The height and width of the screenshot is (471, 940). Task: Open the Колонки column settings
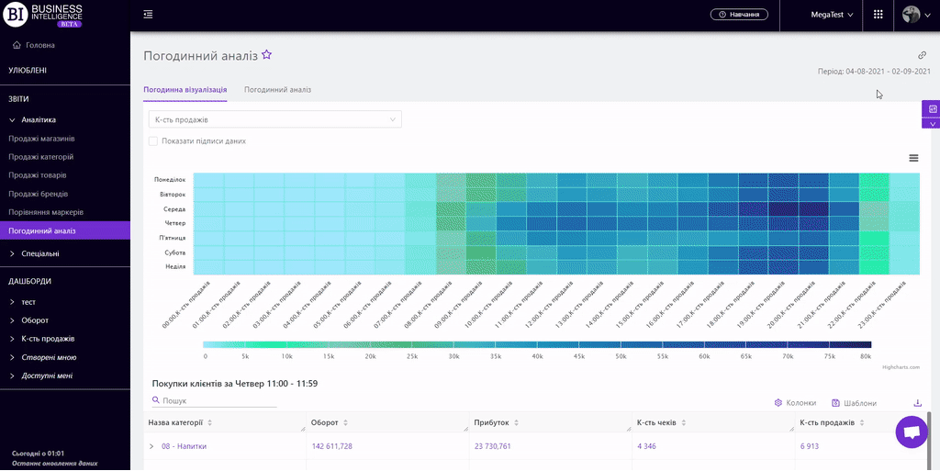(795, 403)
